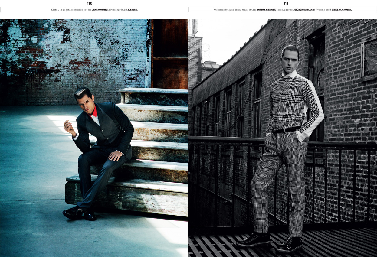Click caption text 'Костюм из шерсти'
377x257 pixels.
click(61, 10)
